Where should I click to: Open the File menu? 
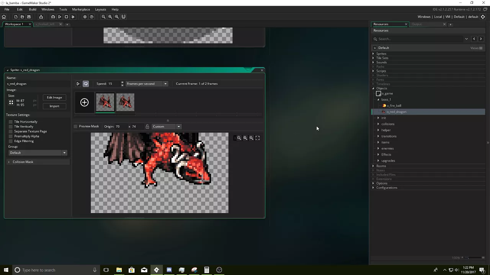7,9
